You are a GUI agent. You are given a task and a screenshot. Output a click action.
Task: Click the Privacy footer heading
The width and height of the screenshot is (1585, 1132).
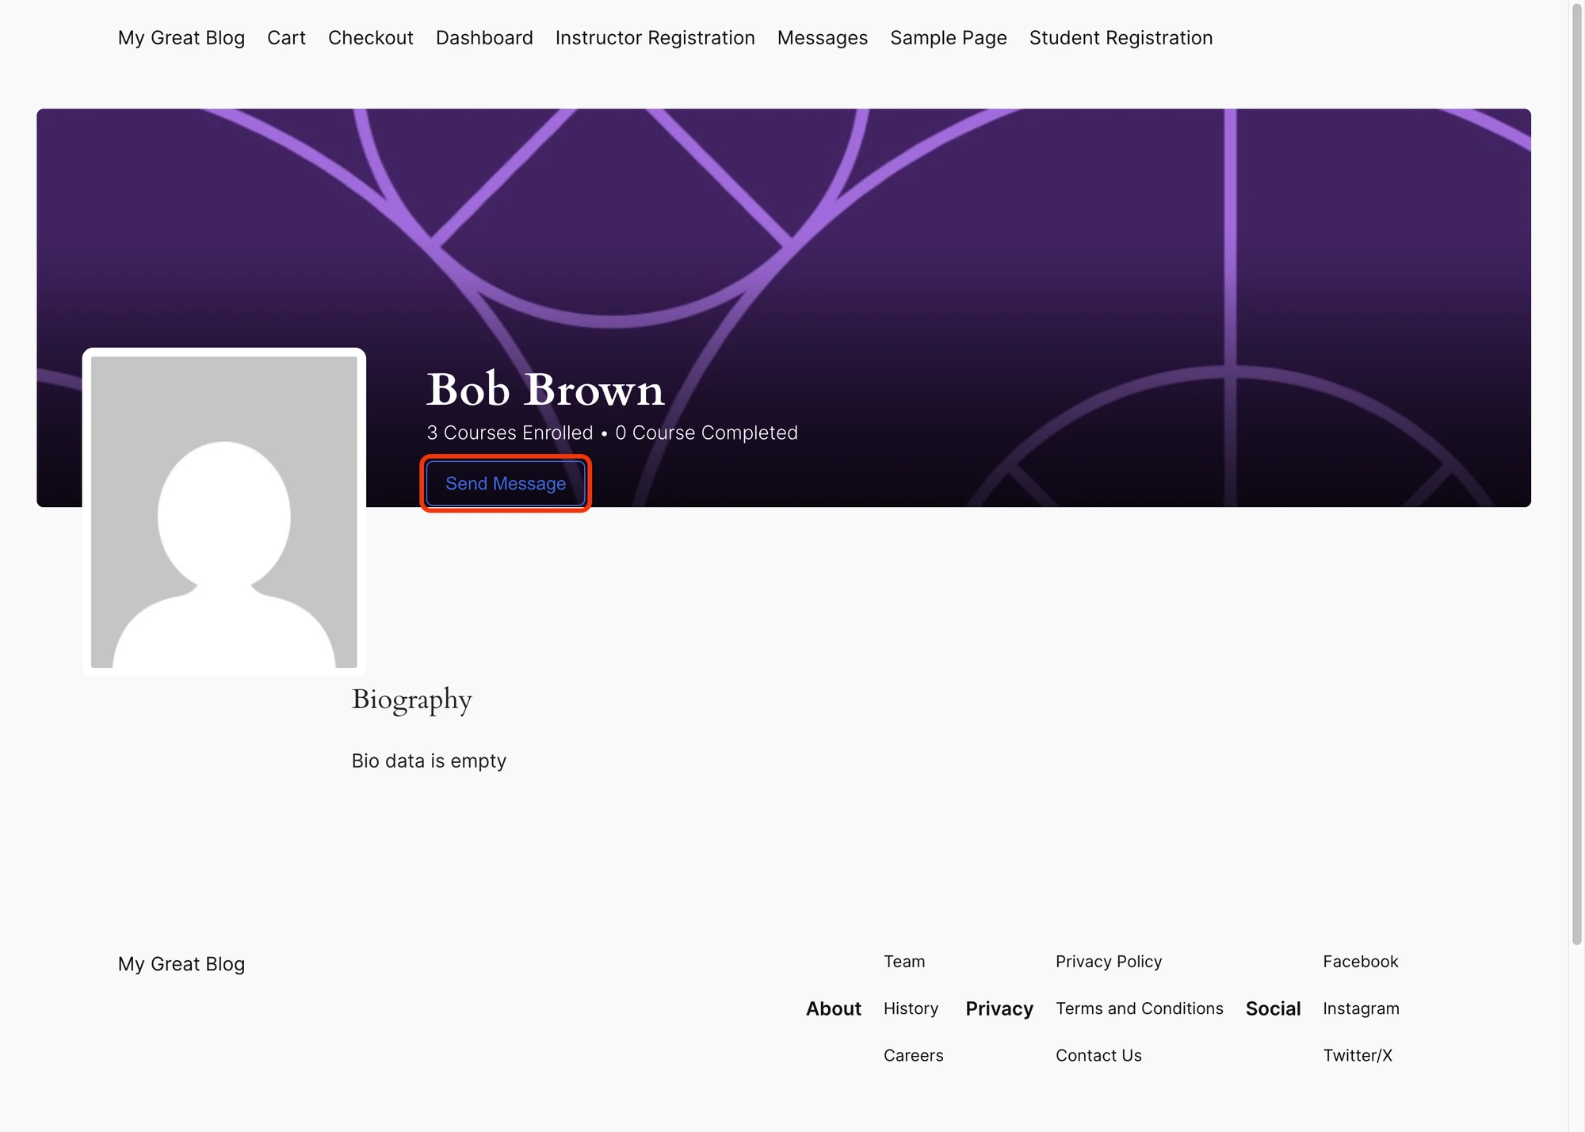pyautogui.click(x=999, y=1008)
